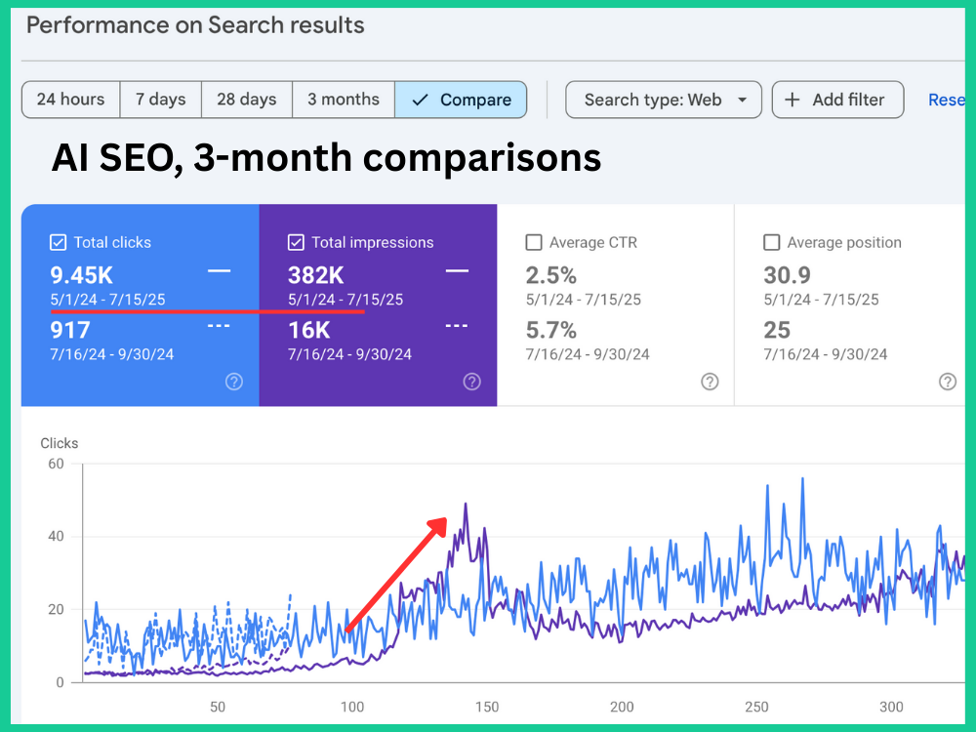Click help icon in Total clicks card
976x732 pixels.
tap(234, 382)
